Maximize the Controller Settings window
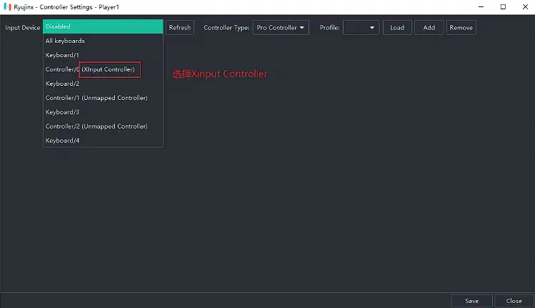Viewport: 535px width, 308px height. [503, 6]
